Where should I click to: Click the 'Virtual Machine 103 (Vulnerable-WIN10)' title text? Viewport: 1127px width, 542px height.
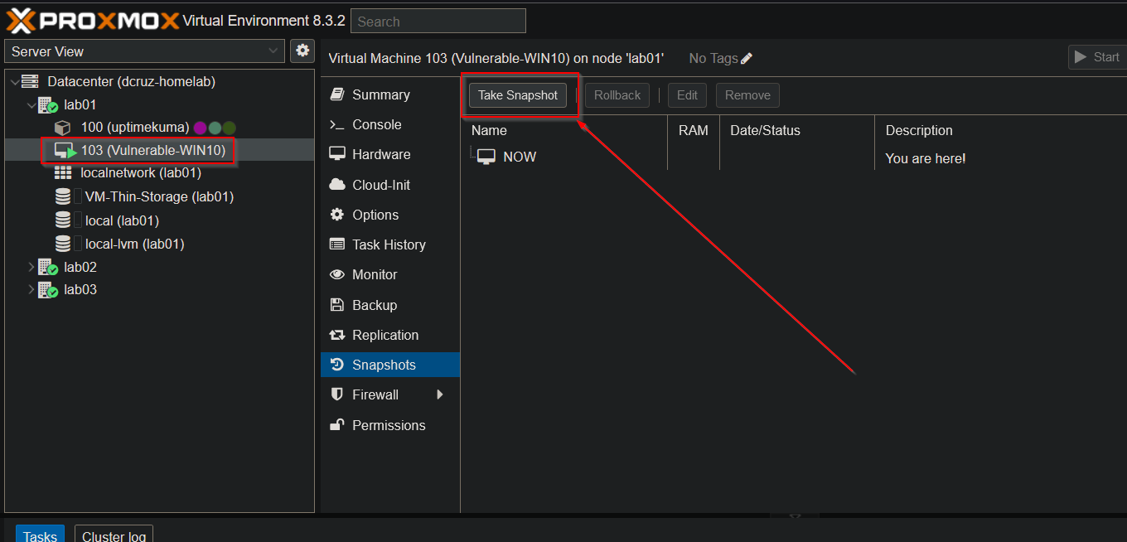(x=449, y=58)
